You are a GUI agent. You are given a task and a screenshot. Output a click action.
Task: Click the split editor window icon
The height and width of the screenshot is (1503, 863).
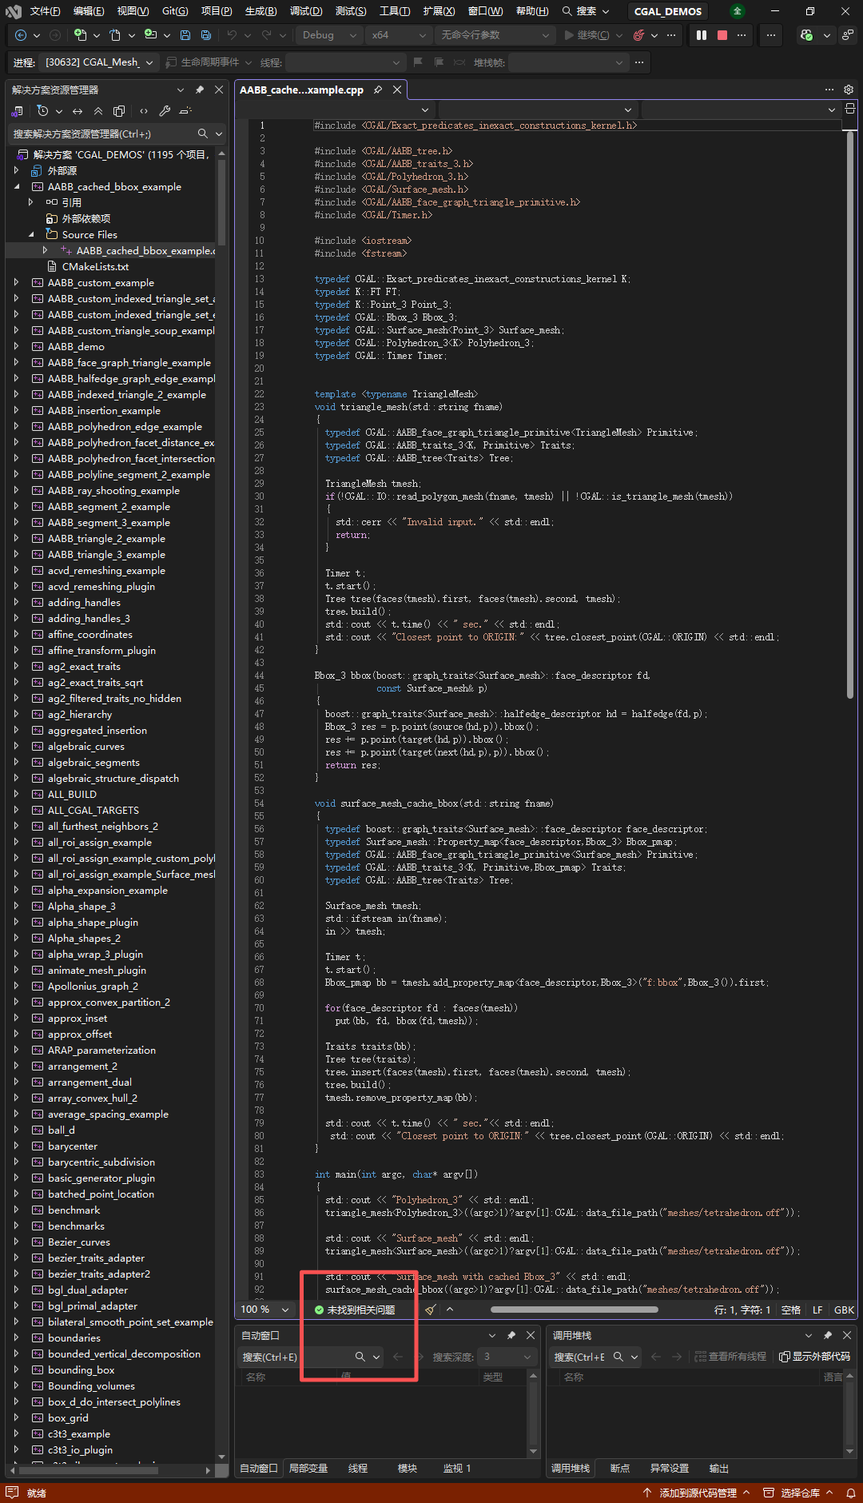point(850,109)
